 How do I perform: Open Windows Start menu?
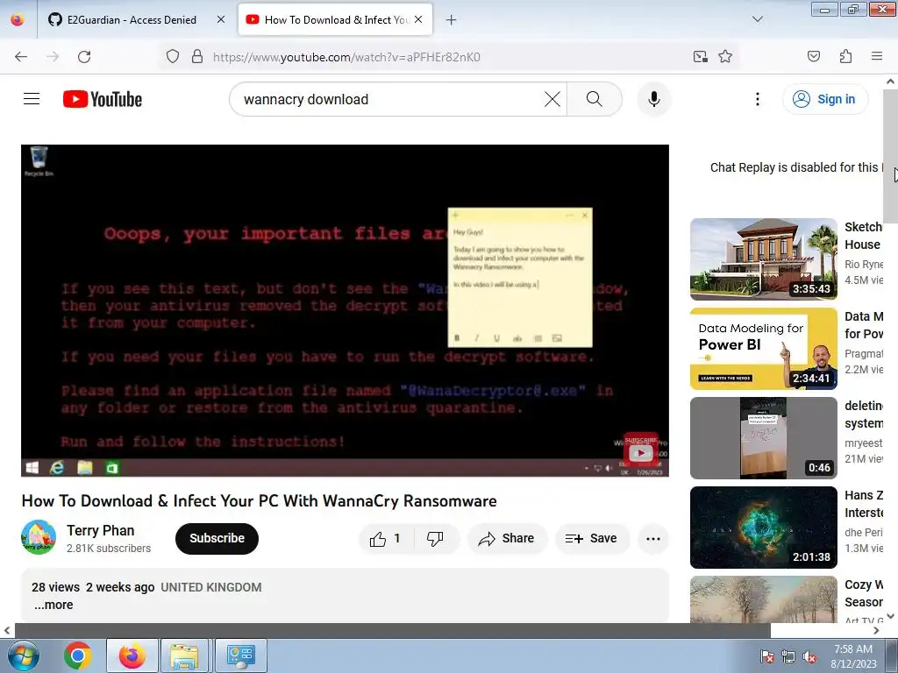24,655
